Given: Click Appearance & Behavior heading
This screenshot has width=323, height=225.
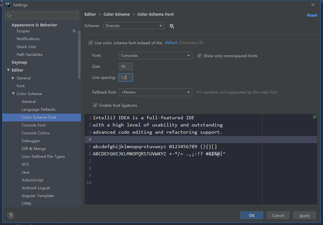Looking at the screenshot, I should [x=34, y=25].
